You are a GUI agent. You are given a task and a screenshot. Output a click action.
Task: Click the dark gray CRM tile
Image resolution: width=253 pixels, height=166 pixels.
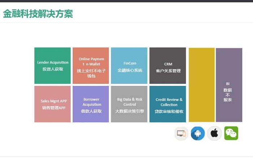(x=168, y=66)
